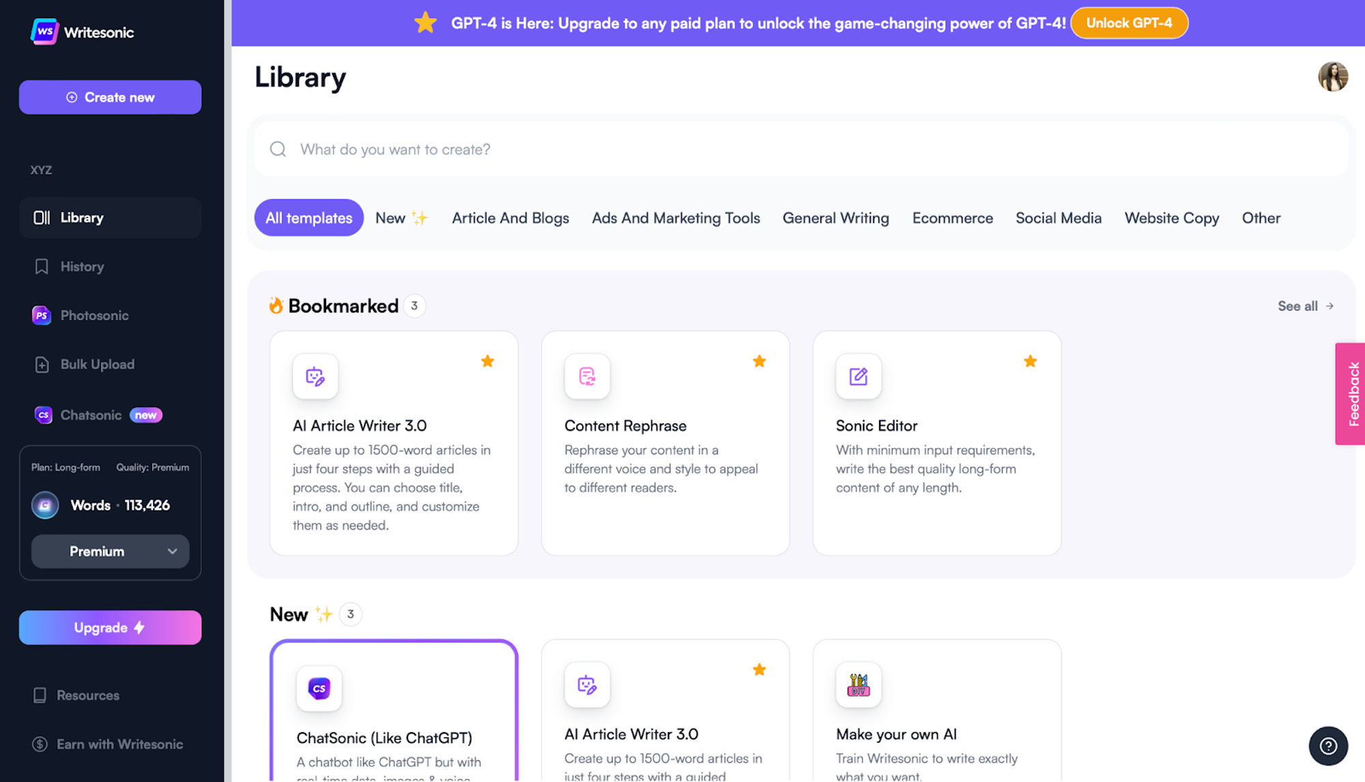
Task: Unbookmark AI Article Writer 3.0 under Bookmarked
Action: point(487,361)
